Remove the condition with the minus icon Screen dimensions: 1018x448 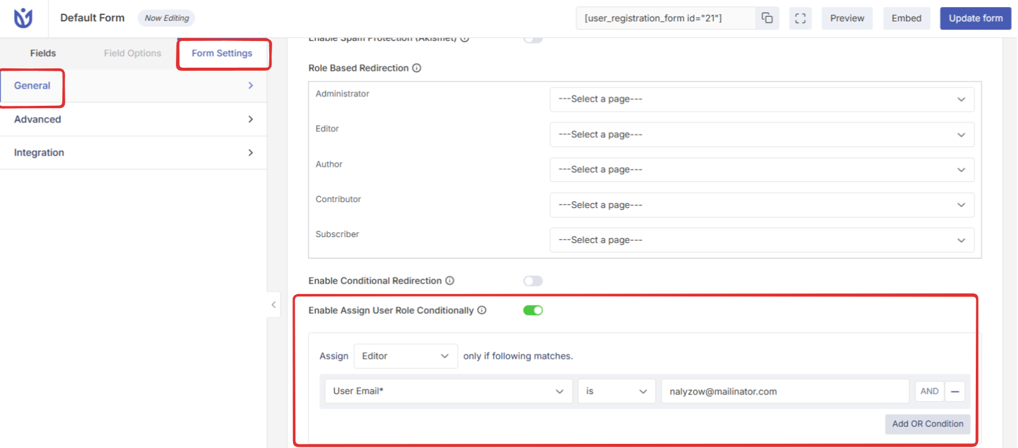tap(955, 392)
